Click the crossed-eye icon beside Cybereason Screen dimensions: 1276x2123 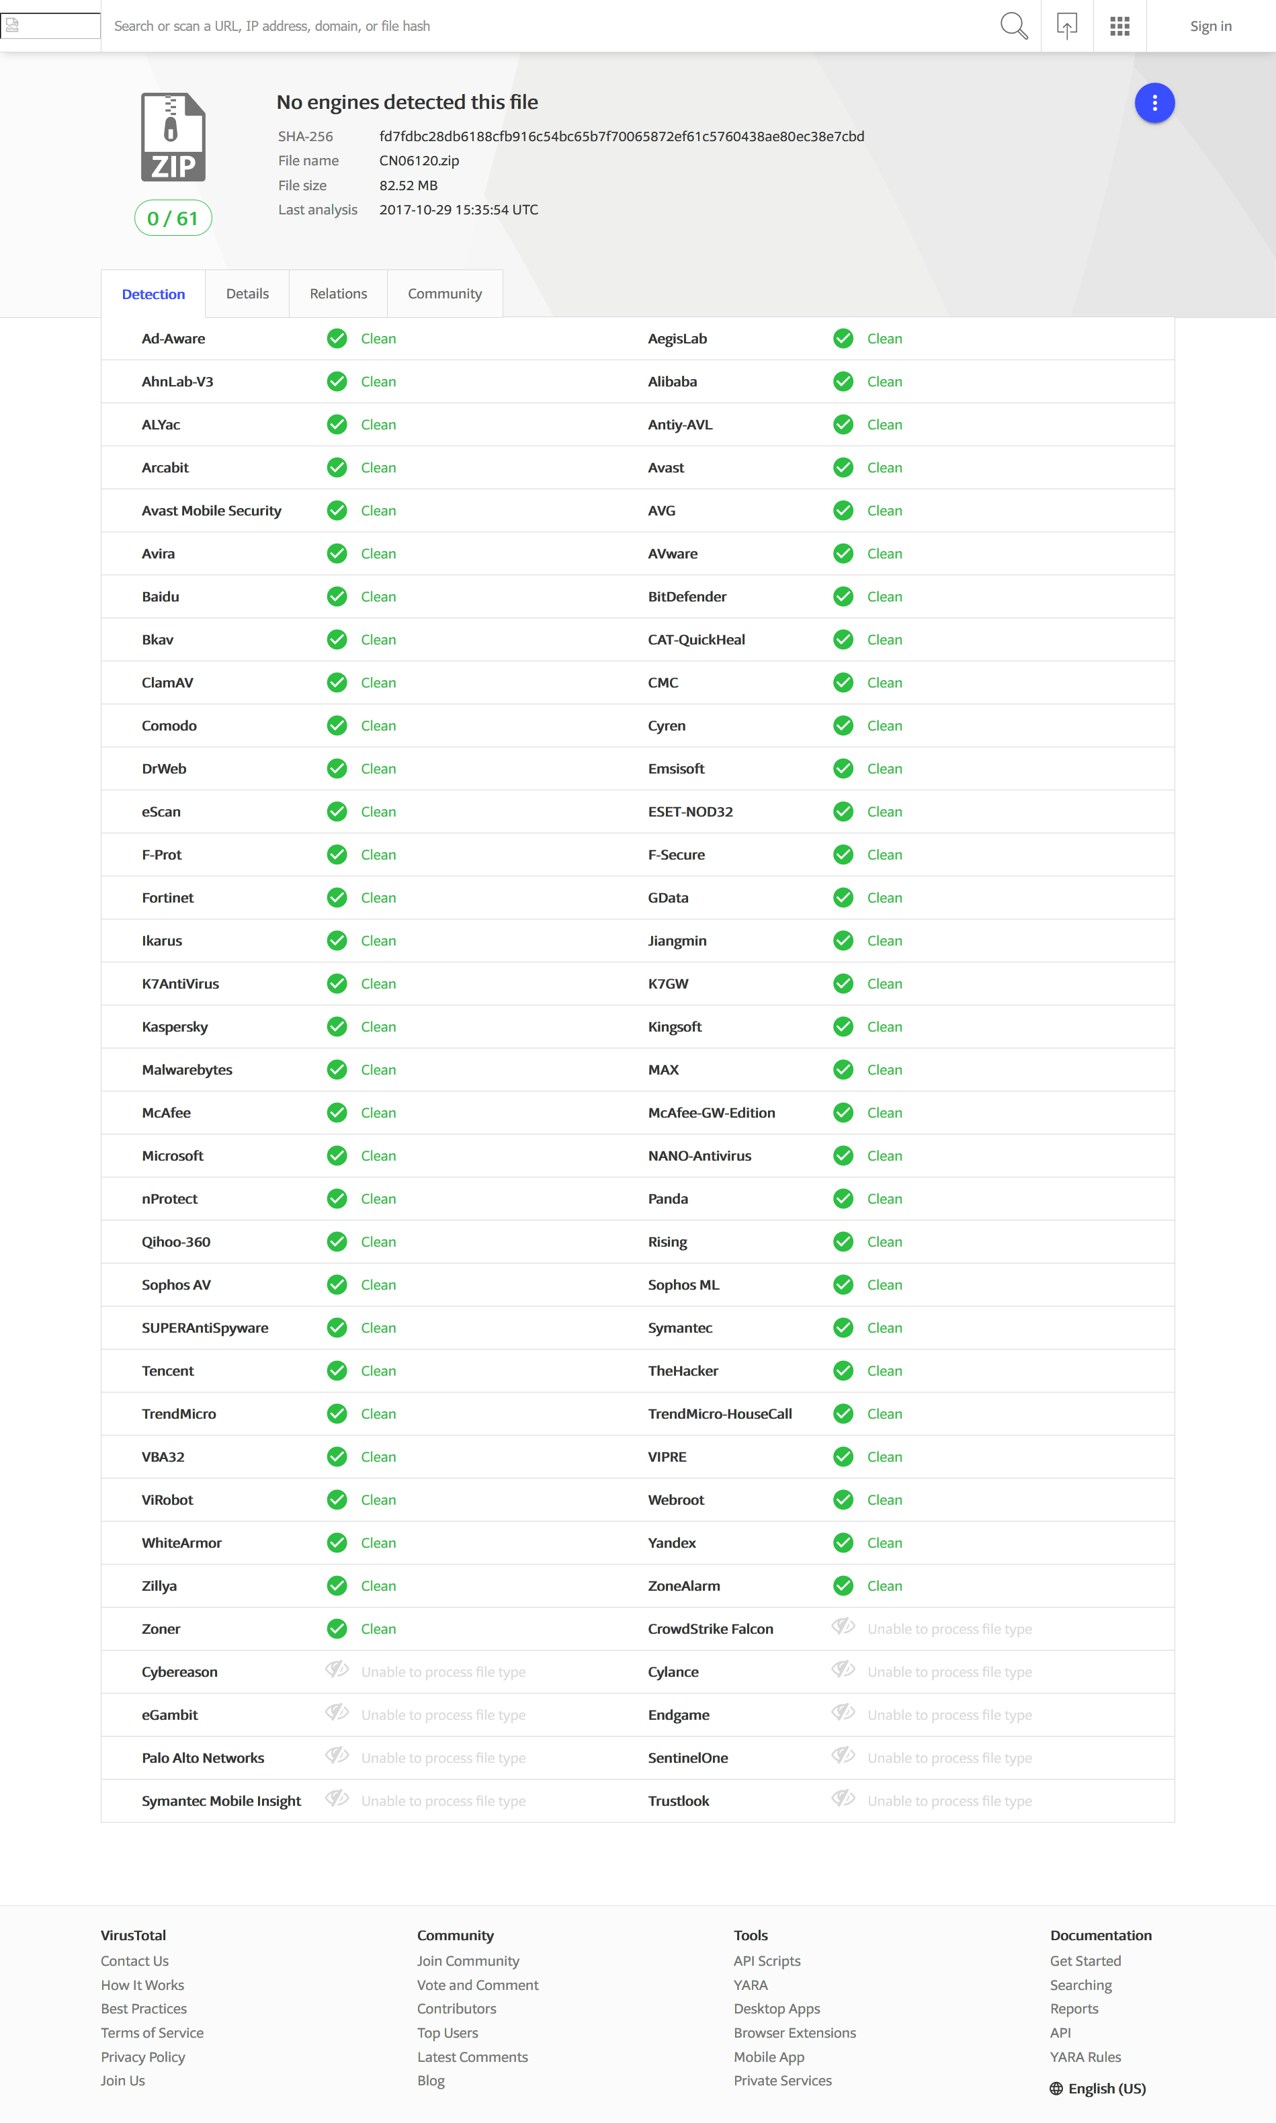point(336,1670)
